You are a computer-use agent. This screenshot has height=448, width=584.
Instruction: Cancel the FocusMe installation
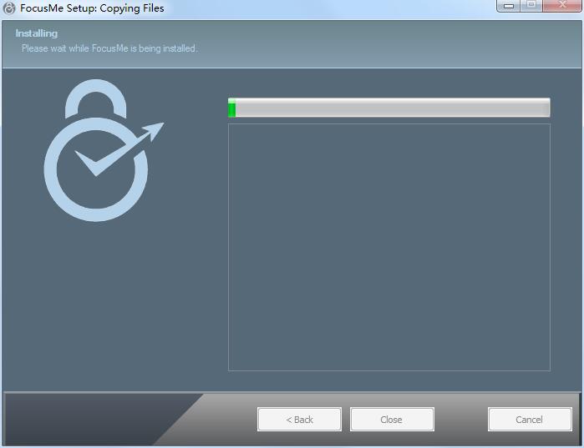pos(530,420)
